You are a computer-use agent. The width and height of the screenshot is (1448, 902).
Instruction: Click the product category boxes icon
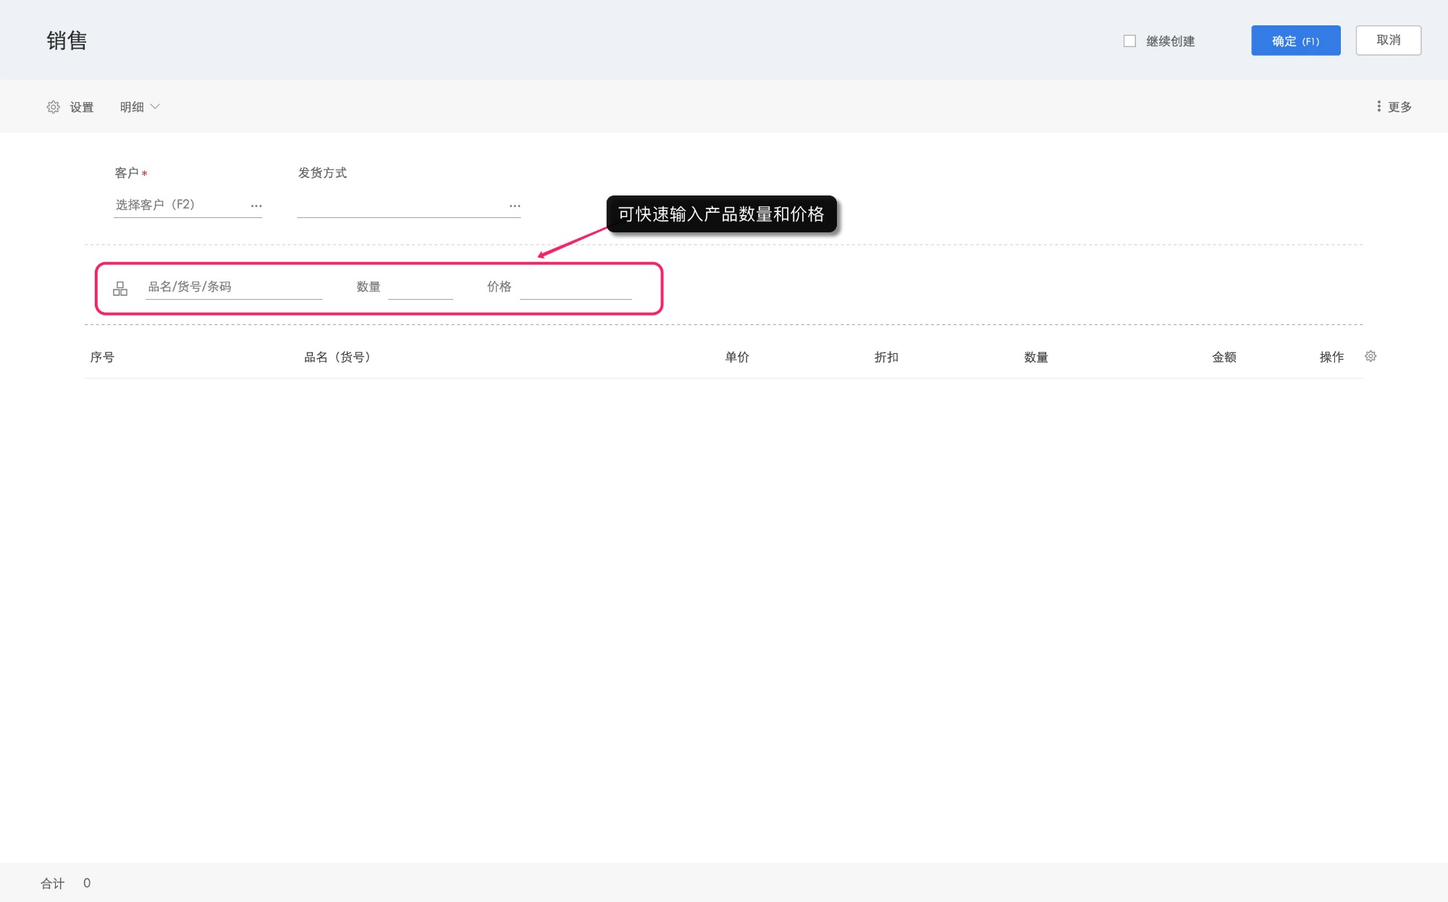coord(120,289)
